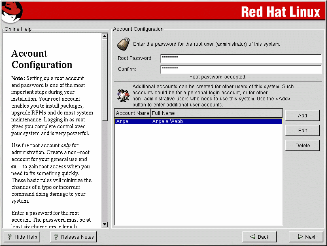
Task: Delete the selected user account
Action: pyautogui.click(x=302, y=146)
